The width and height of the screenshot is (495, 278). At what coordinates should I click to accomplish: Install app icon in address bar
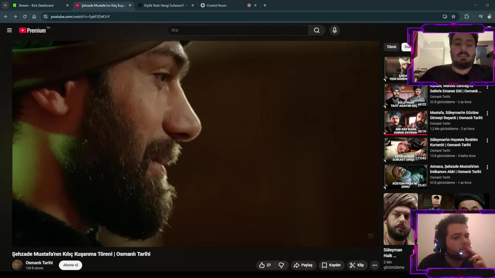(x=445, y=17)
